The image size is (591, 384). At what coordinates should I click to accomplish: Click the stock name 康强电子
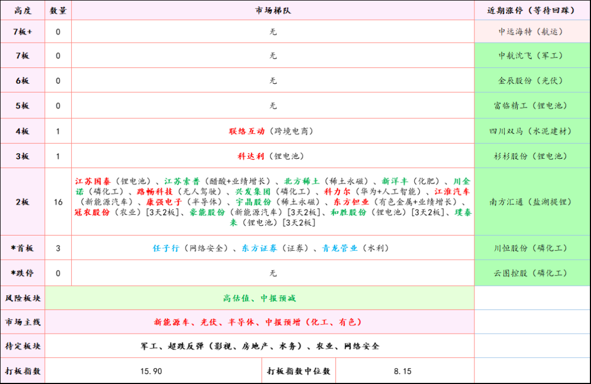164,202
